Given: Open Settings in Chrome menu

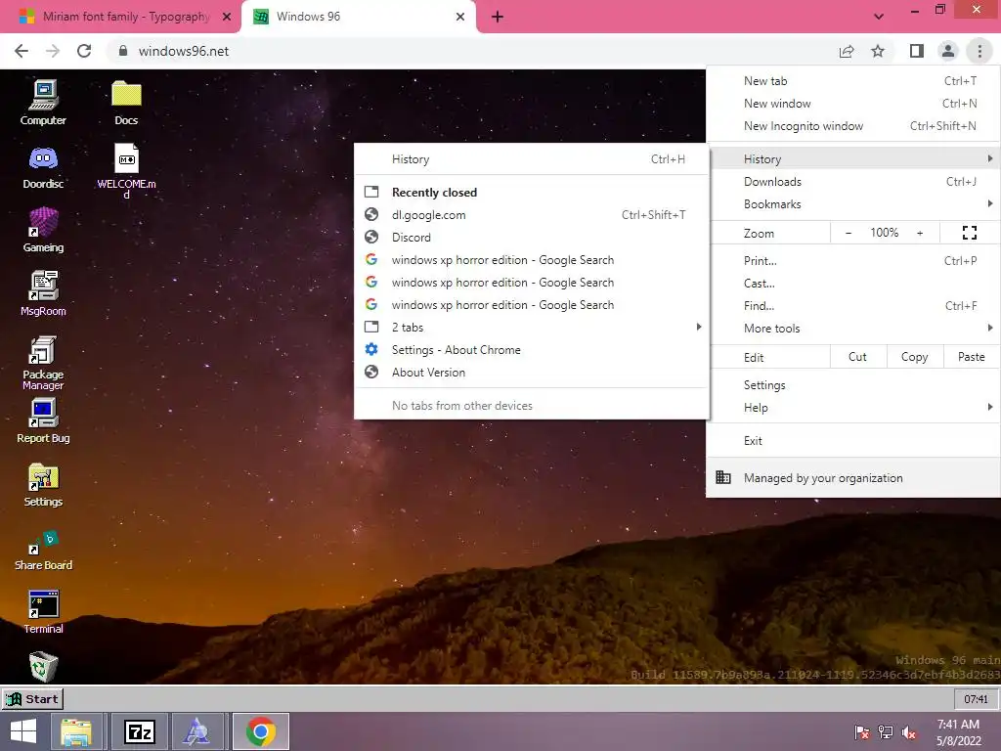Looking at the screenshot, I should 852,385.
